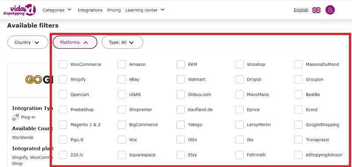The width and height of the screenshot is (352, 167).
Task: Open the Pricing link
Action: tap(114, 10)
